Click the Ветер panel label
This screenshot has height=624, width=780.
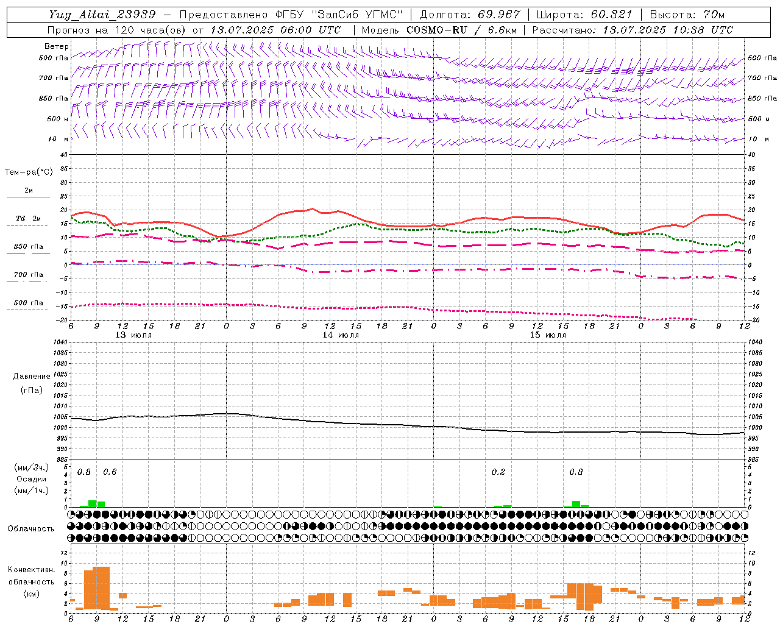click(x=57, y=46)
